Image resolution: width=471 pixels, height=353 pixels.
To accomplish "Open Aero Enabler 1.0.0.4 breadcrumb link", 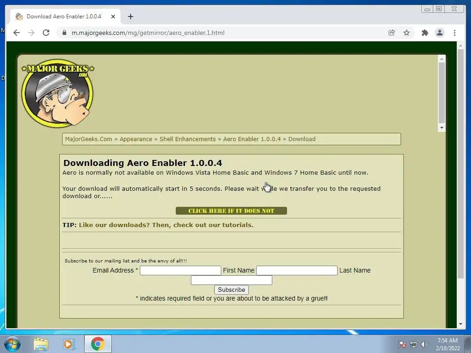I will (252, 139).
